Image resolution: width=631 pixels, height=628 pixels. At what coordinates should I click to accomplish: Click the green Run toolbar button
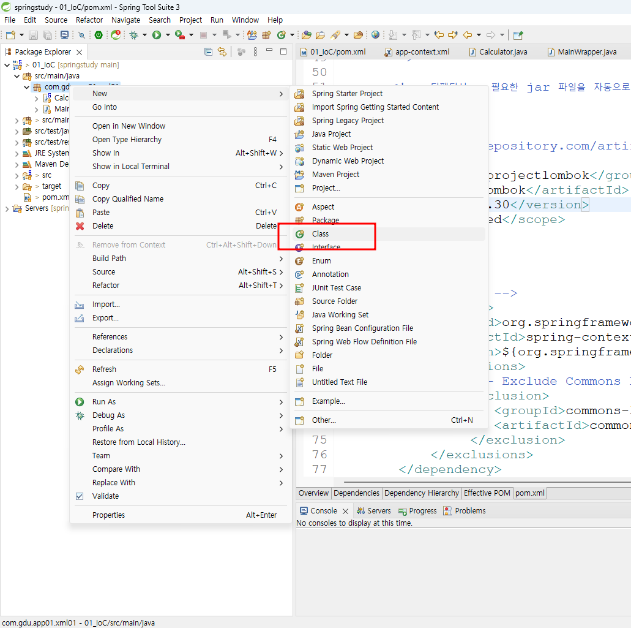[157, 35]
